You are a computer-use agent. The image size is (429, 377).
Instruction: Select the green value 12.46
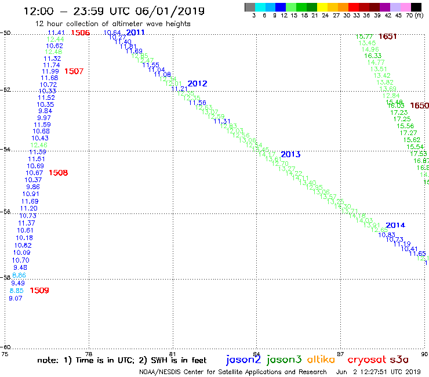[39, 145]
